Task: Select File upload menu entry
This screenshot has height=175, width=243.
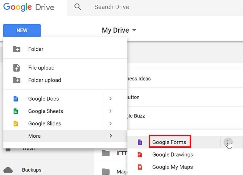Action: click(65, 68)
